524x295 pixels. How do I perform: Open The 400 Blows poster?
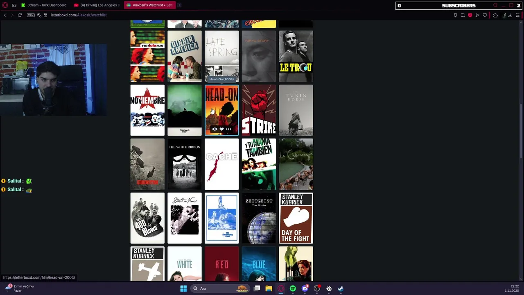[147, 218]
